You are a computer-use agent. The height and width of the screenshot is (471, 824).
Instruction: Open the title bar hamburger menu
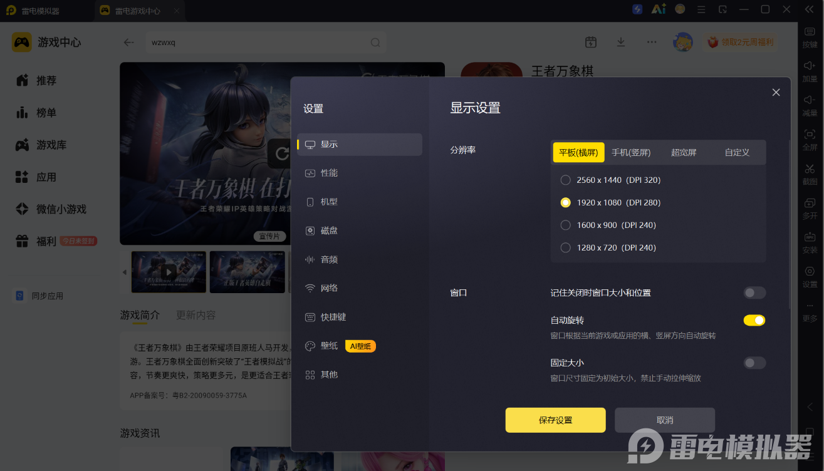(702, 9)
